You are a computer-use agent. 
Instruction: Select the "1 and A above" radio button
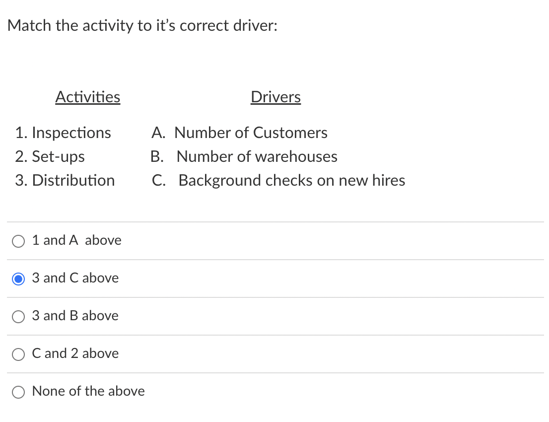coord(18,241)
